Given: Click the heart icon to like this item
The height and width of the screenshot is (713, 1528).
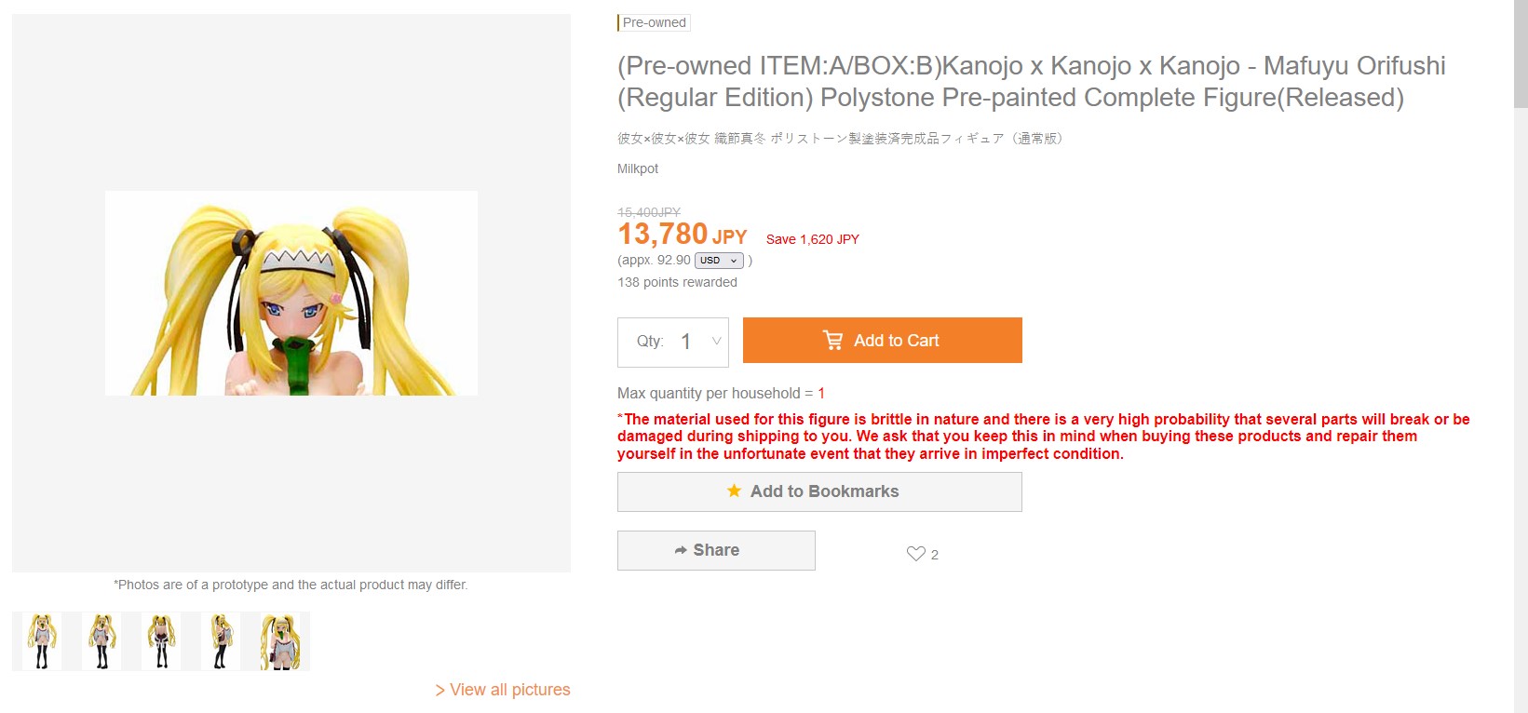Looking at the screenshot, I should click(915, 554).
